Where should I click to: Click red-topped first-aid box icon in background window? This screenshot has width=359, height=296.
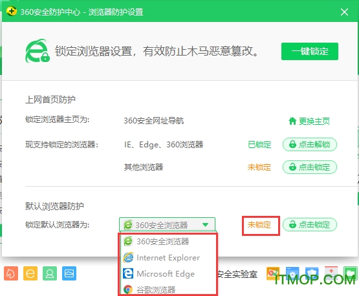point(331,273)
